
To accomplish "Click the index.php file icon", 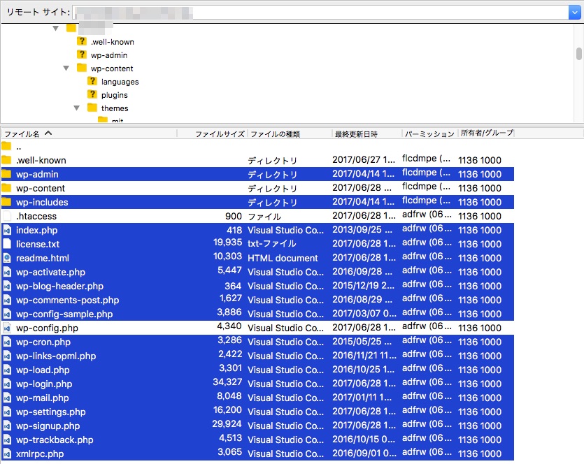I will click(x=7, y=230).
